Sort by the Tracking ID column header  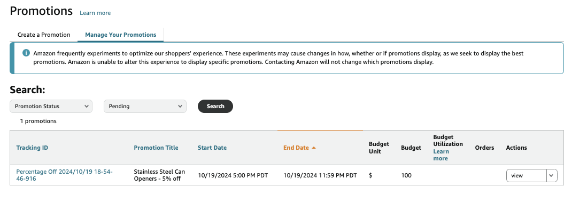click(32, 148)
